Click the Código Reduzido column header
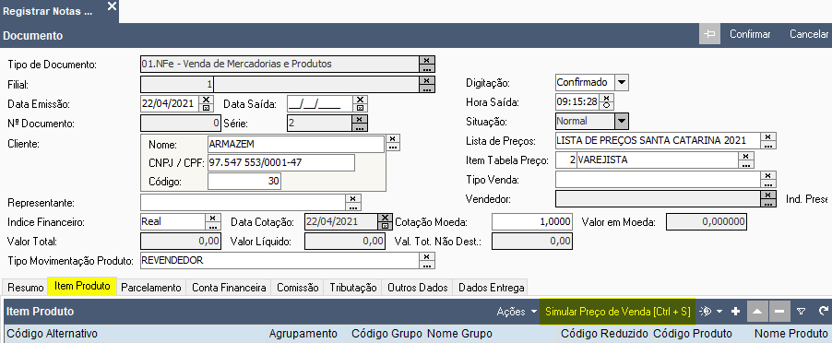 tap(604, 334)
